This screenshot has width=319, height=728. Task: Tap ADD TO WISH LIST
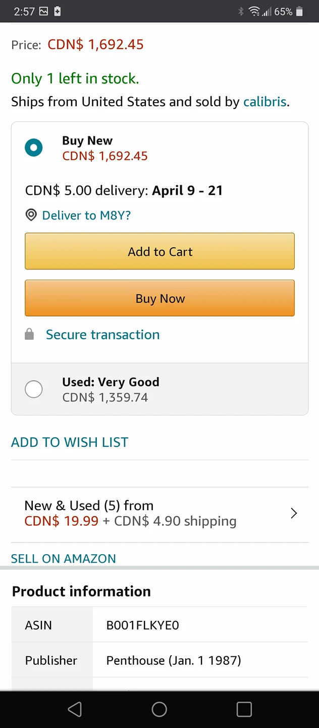(x=70, y=442)
